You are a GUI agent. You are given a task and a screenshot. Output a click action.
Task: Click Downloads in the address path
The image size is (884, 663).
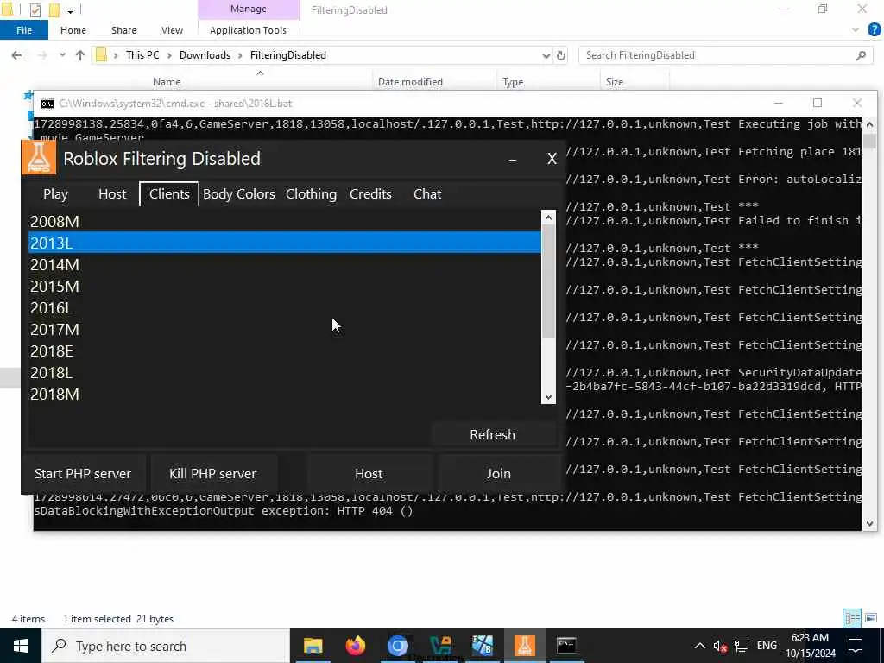point(205,55)
